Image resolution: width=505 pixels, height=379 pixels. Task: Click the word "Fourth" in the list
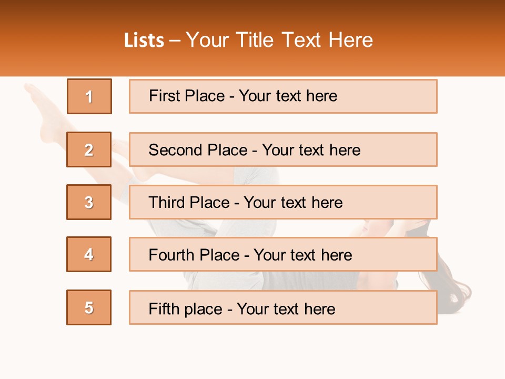[x=173, y=255]
